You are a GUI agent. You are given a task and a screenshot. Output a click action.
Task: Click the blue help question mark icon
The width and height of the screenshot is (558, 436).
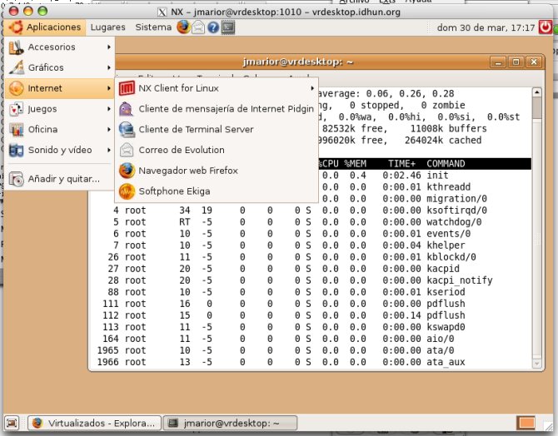(213, 27)
